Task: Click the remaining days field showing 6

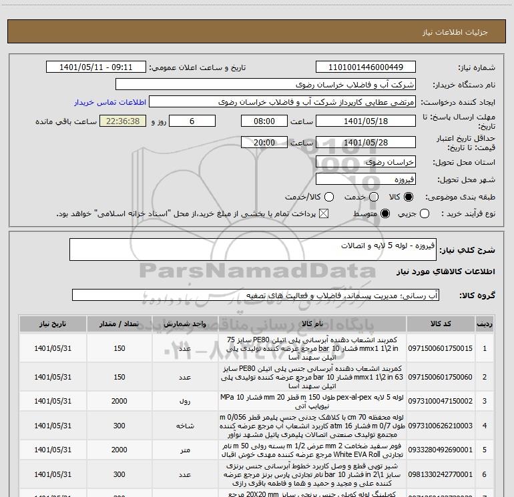Action: [x=192, y=121]
